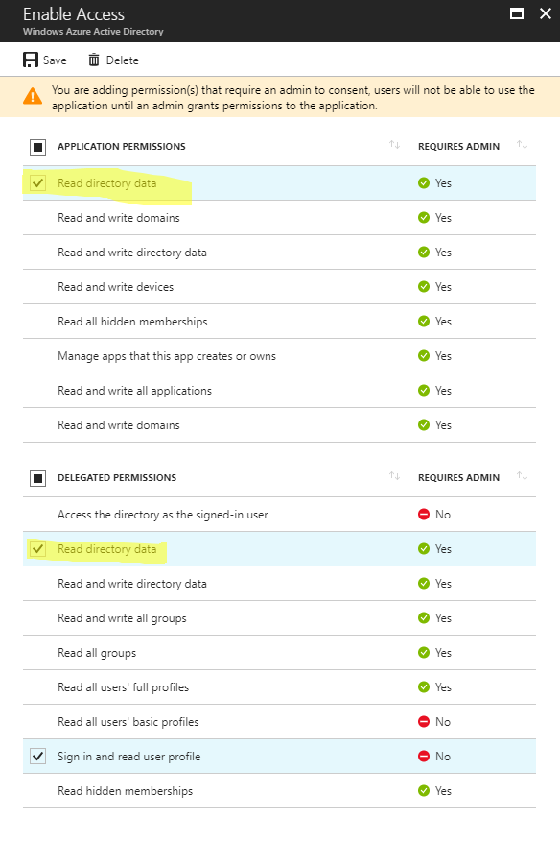Uncheck Sign in and read user profile
The width and height of the screenshot is (560, 843).
click(37, 757)
